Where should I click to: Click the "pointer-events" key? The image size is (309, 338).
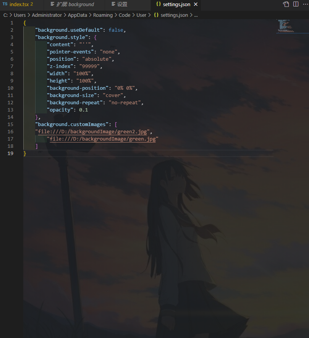pos(70,52)
